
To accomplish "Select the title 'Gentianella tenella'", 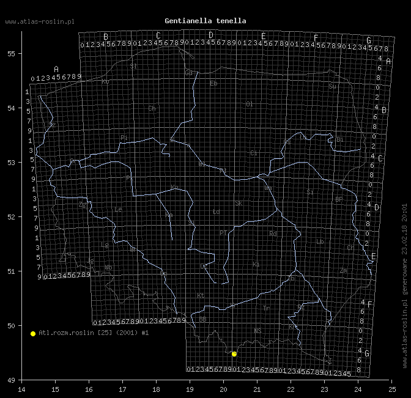I will pyautogui.click(x=206, y=21).
